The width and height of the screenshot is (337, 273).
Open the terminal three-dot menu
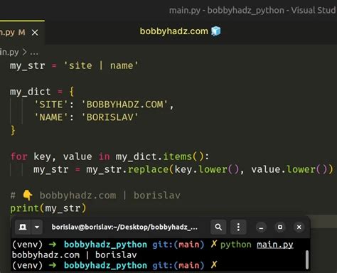238,227
